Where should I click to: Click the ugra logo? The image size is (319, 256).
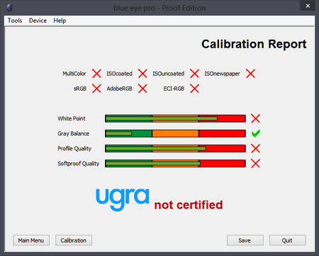pos(123,199)
